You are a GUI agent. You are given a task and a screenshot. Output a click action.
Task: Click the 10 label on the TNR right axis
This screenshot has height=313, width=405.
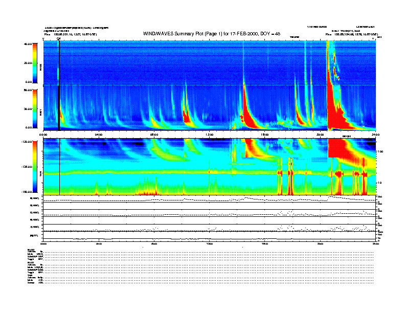380,183
